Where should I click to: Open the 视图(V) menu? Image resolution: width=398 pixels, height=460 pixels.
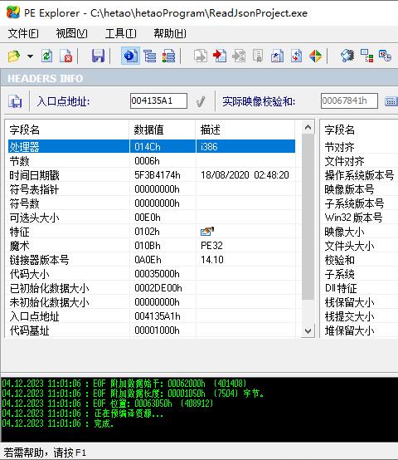(72, 33)
